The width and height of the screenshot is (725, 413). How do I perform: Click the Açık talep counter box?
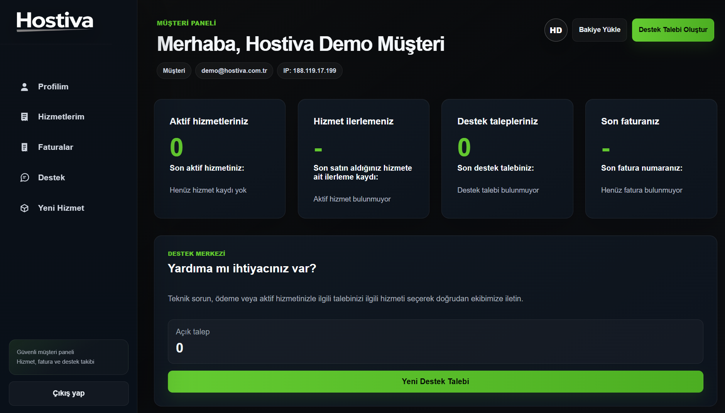[435, 341]
